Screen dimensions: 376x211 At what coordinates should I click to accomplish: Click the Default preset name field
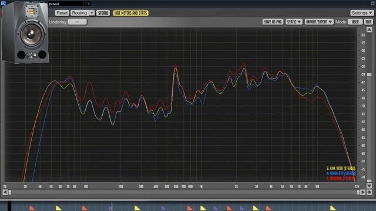pos(65,4)
